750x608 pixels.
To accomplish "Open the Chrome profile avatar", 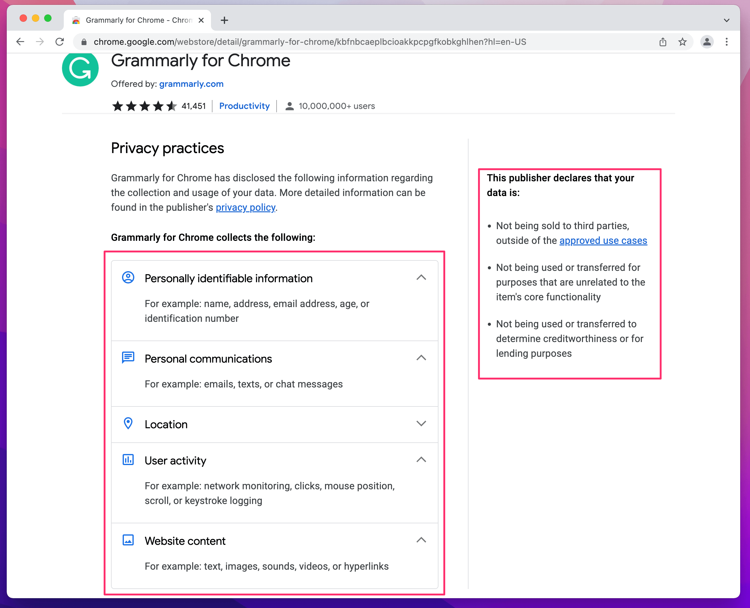I will click(707, 42).
